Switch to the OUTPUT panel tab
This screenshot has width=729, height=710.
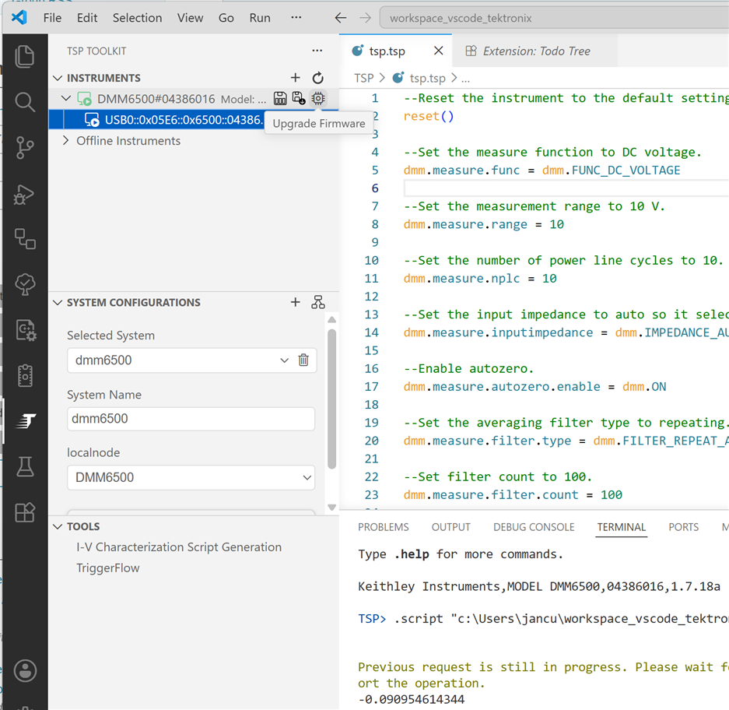tap(450, 527)
